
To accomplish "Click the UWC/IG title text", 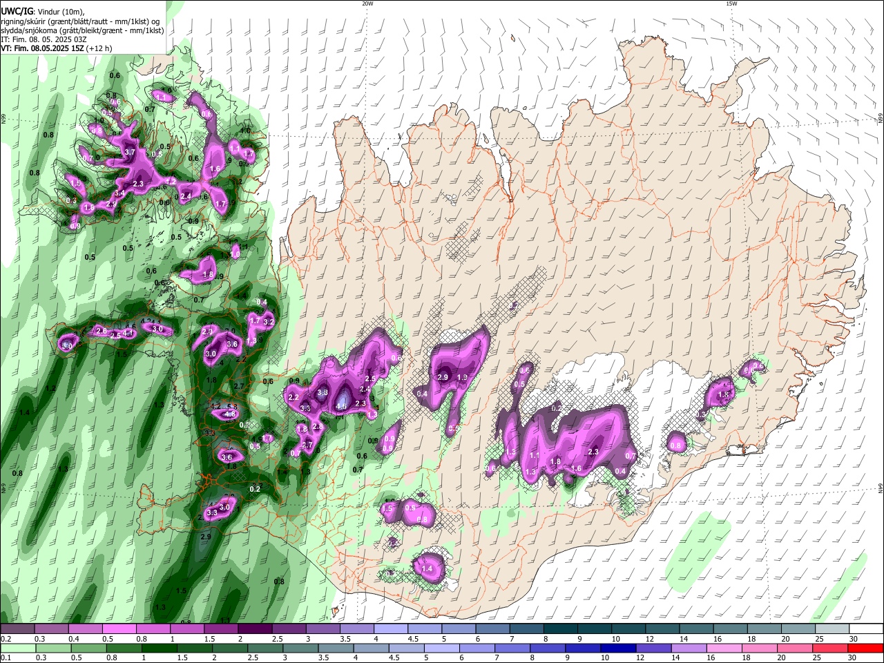I will (x=17, y=11).
